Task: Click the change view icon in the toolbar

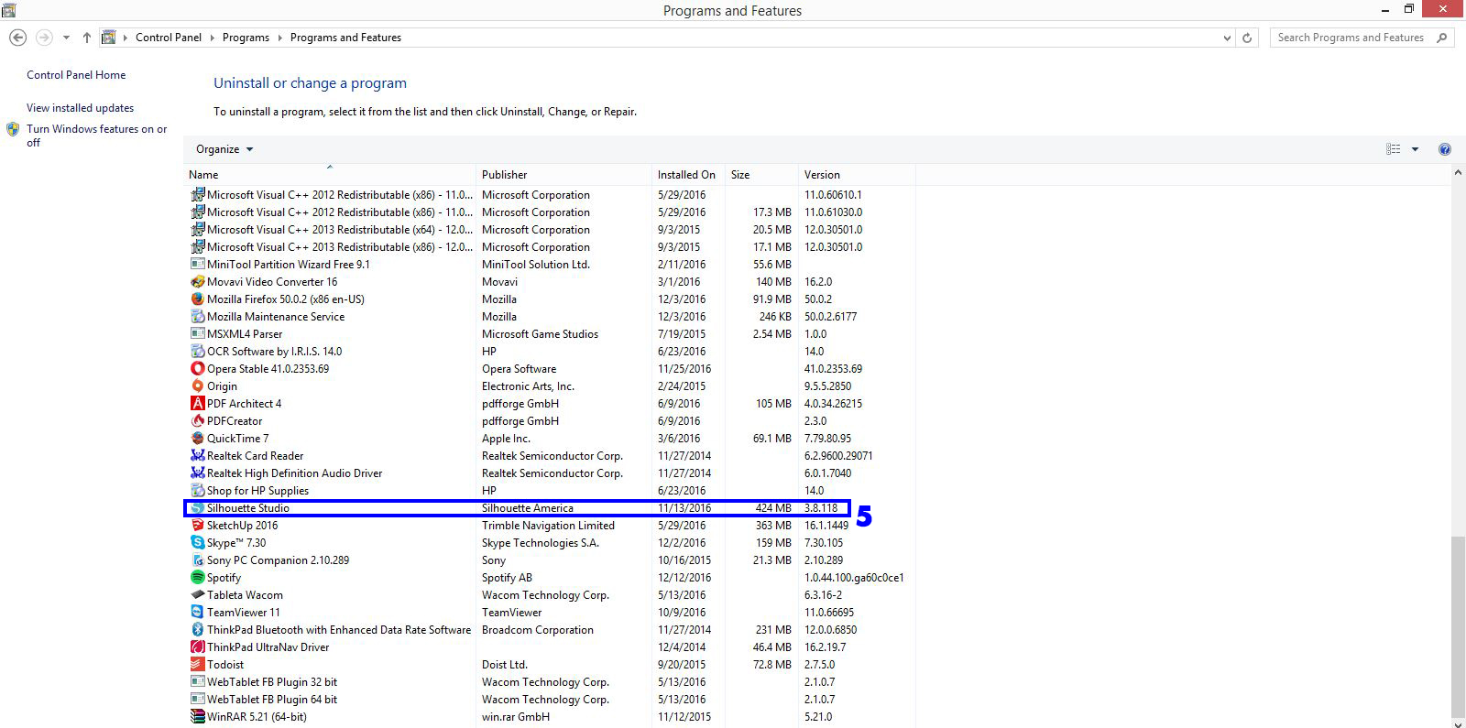Action: pyautogui.click(x=1394, y=149)
